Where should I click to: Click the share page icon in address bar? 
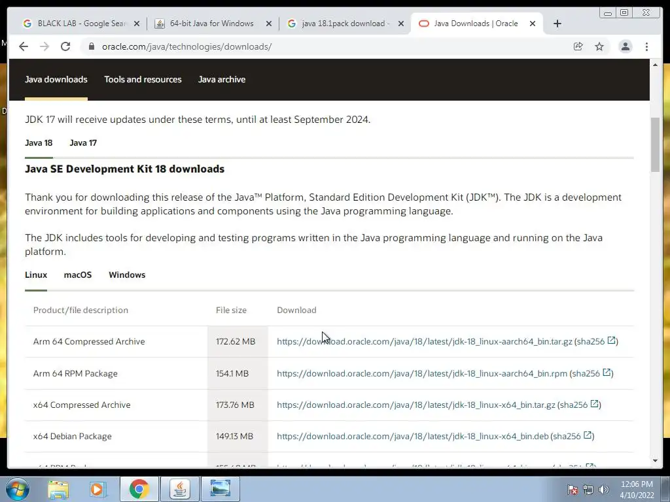point(578,46)
